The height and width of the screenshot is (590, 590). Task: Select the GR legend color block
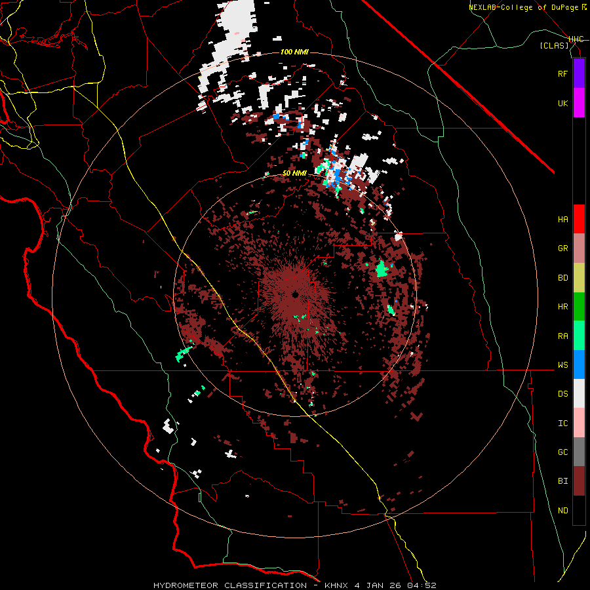click(x=579, y=248)
